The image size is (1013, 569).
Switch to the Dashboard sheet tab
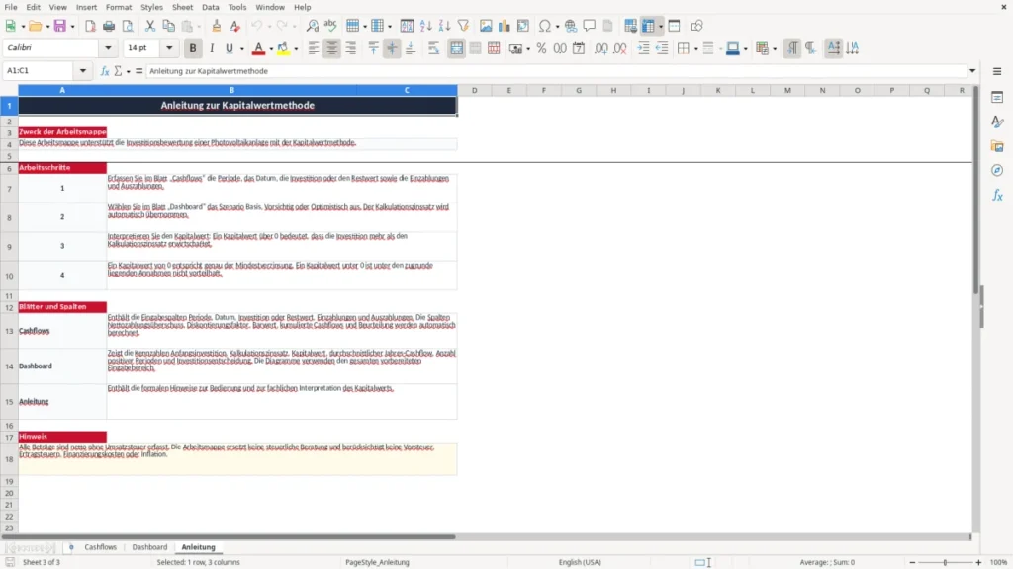point(149,547)
